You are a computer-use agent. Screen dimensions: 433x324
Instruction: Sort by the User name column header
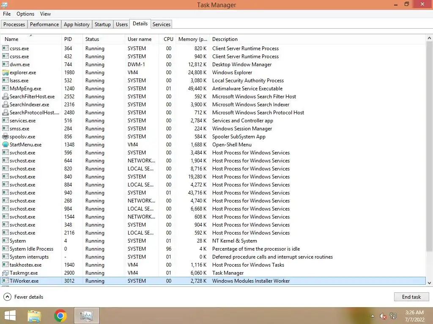point(142,39)
